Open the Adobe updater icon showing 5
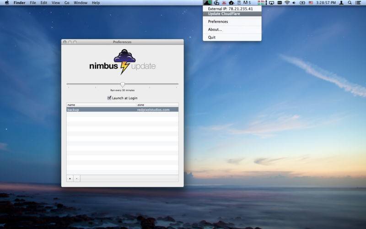 coord(247,3)
